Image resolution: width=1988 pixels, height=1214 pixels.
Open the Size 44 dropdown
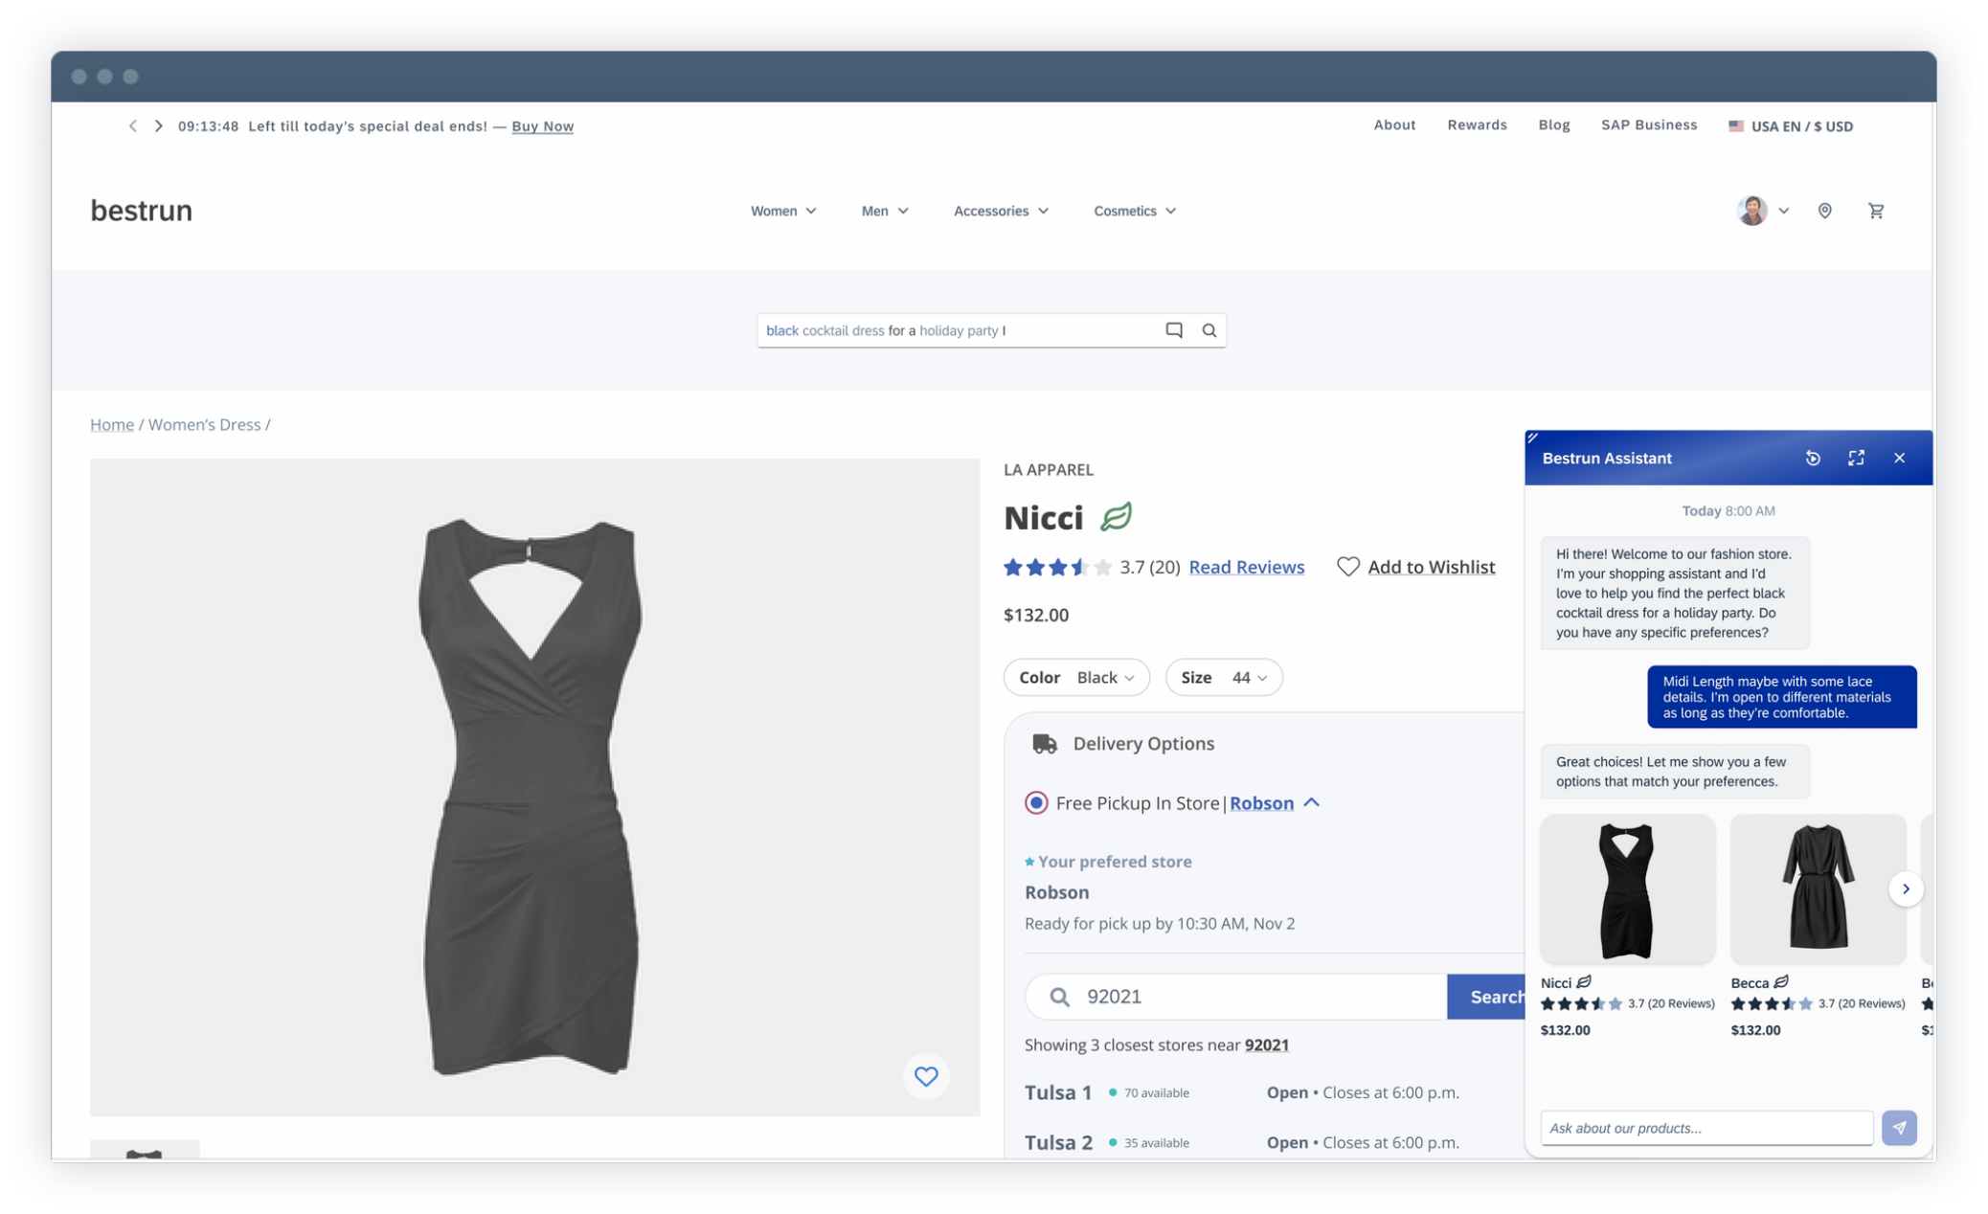(x=1224, y=678)
